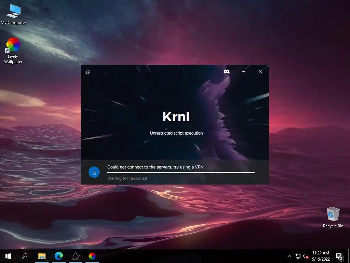Viewport: 350px width, 263px height.
Task: Close the Krnl installer window
Action: point(261,72)
